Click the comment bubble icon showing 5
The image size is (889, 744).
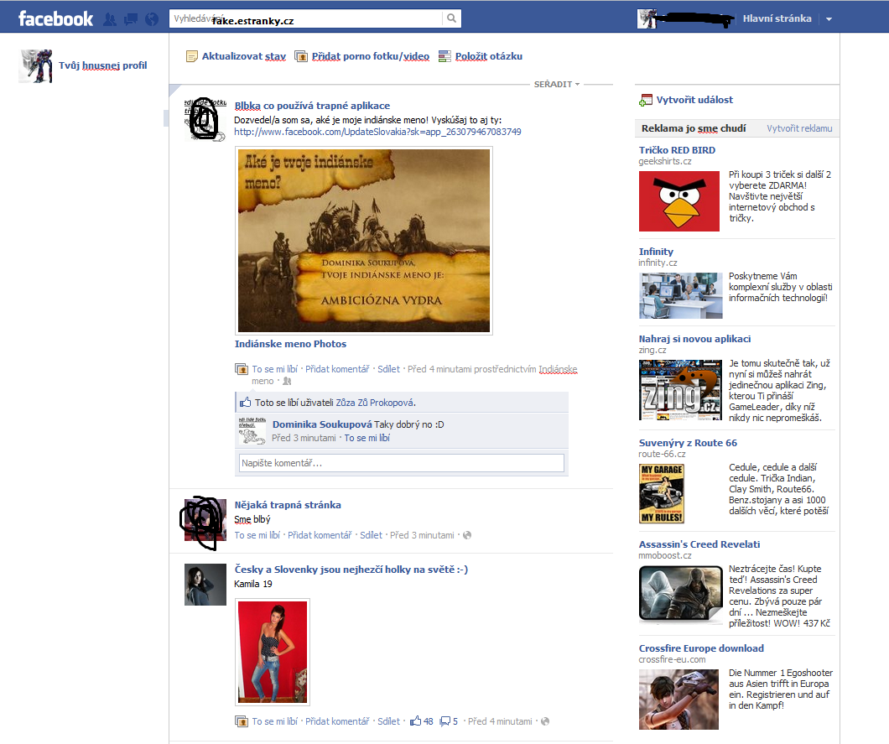[444, 721]
